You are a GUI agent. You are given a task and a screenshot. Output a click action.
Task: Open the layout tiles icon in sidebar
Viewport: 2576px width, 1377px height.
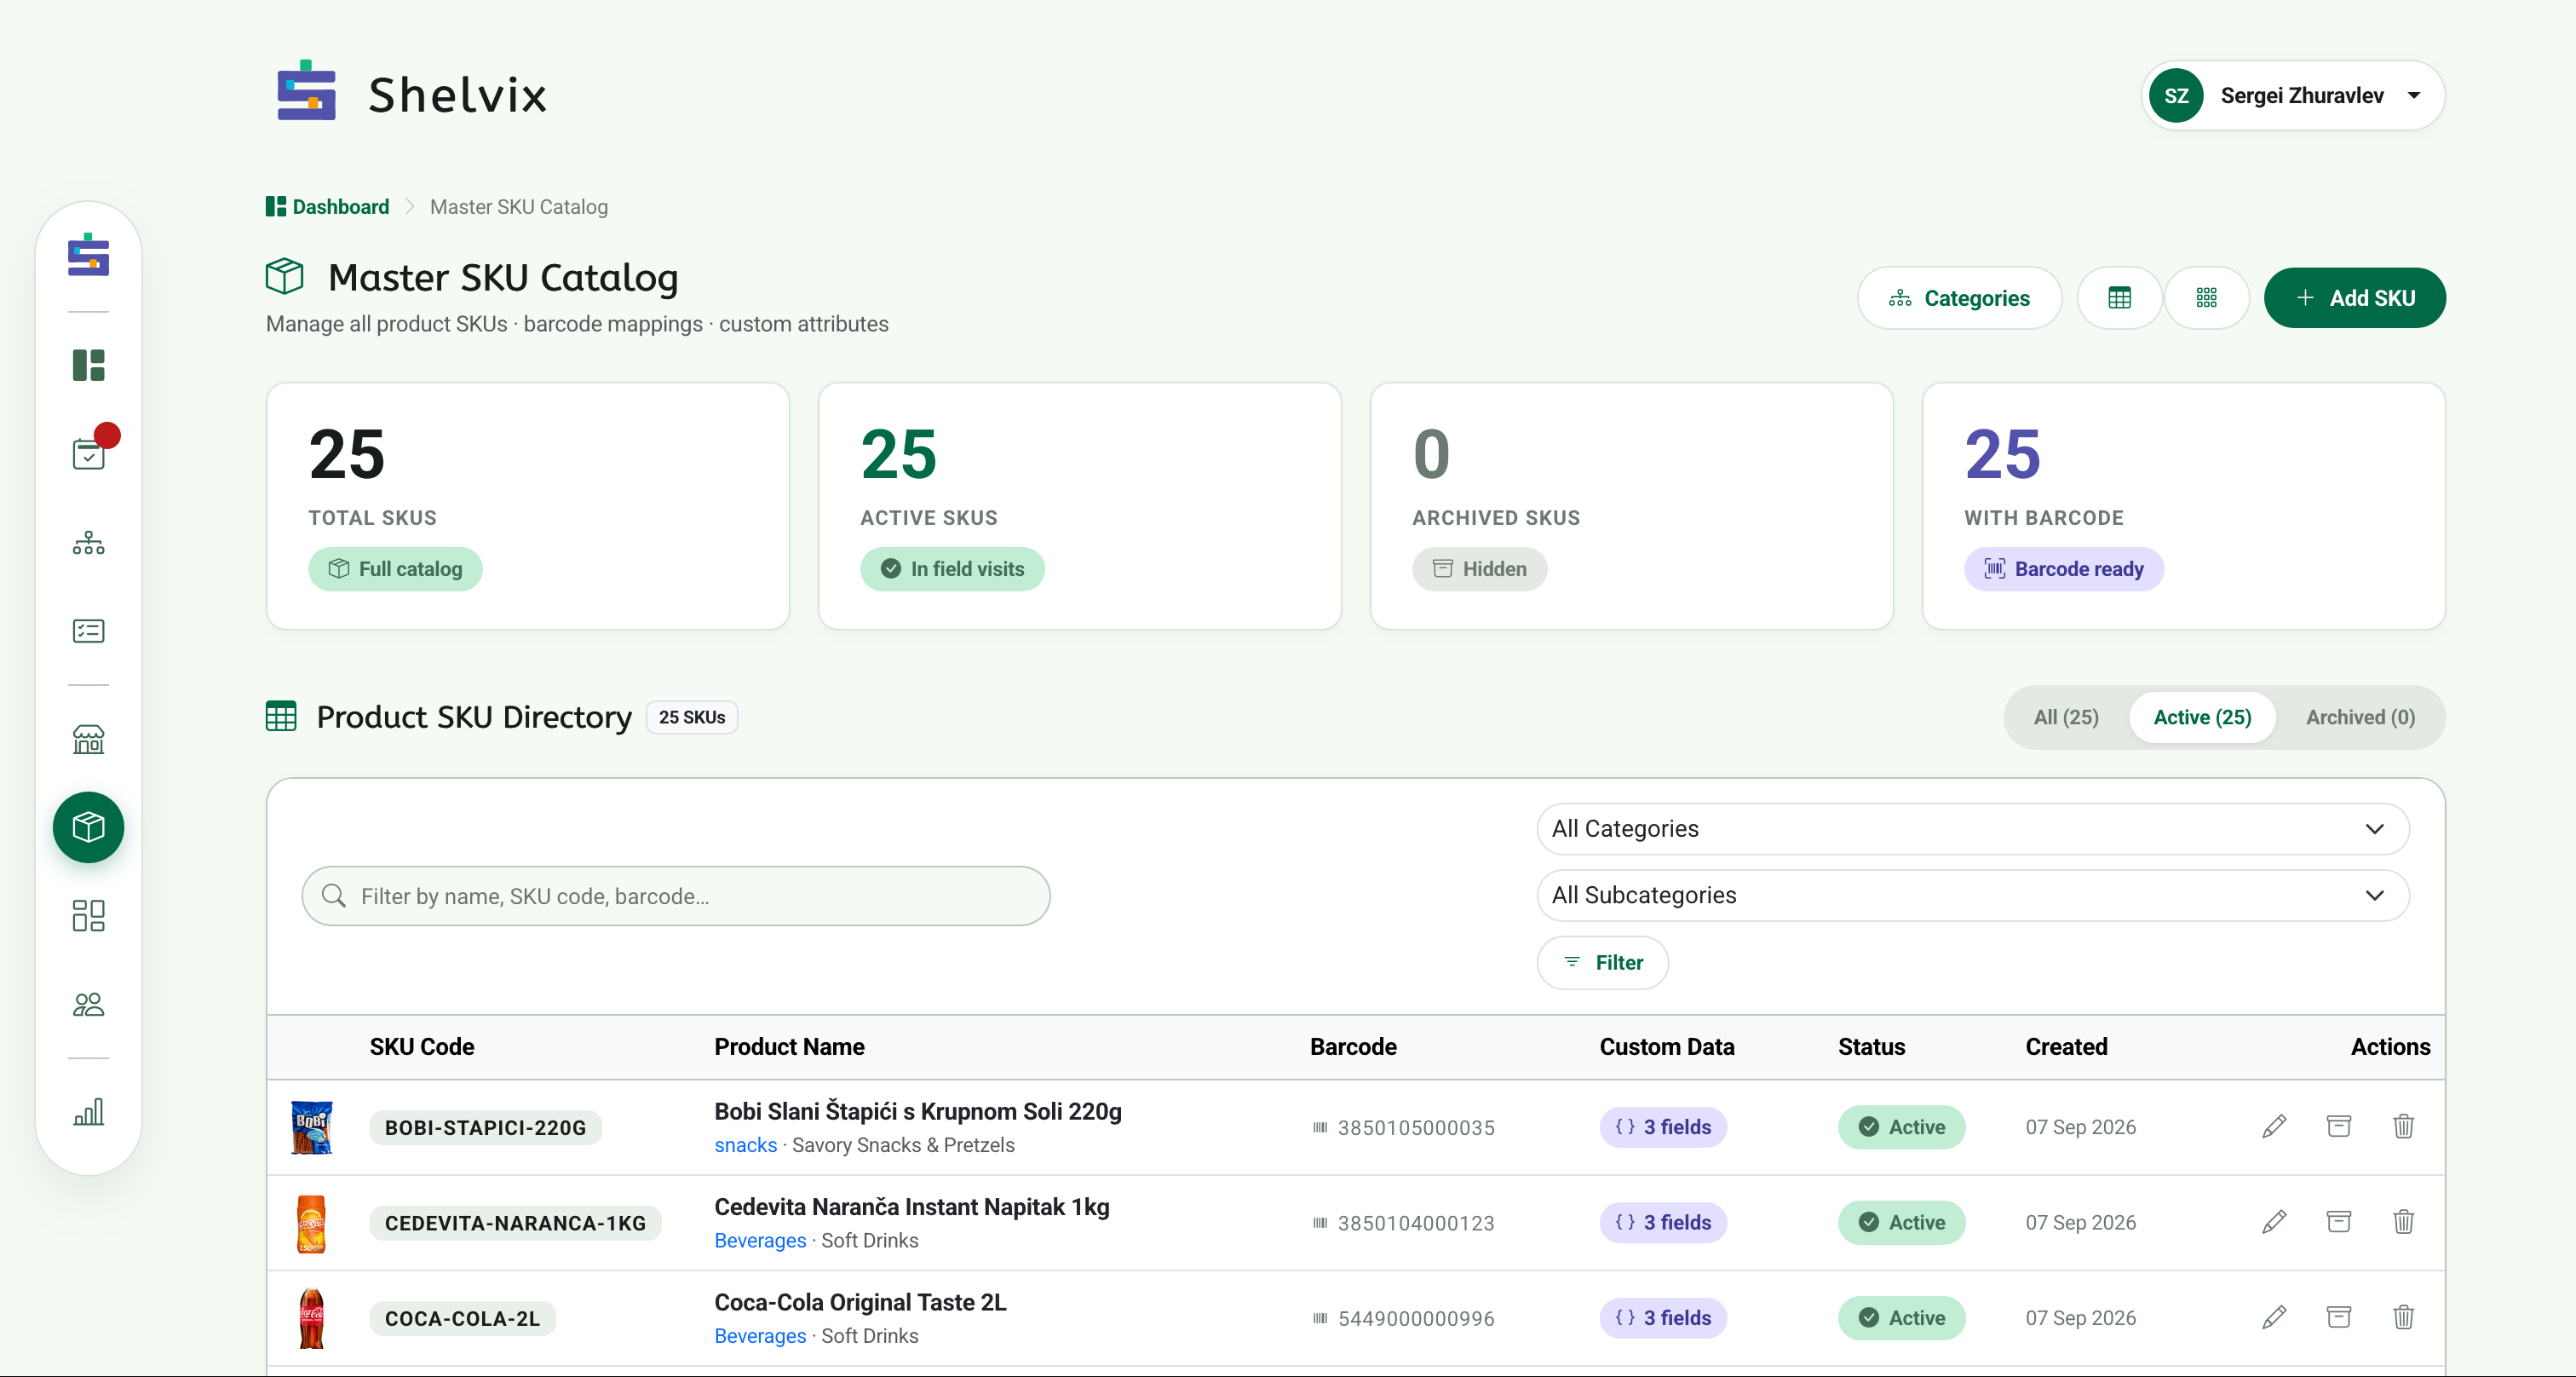pos(88,915)
